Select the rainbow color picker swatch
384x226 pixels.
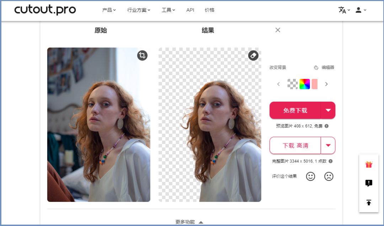[305, 84]
